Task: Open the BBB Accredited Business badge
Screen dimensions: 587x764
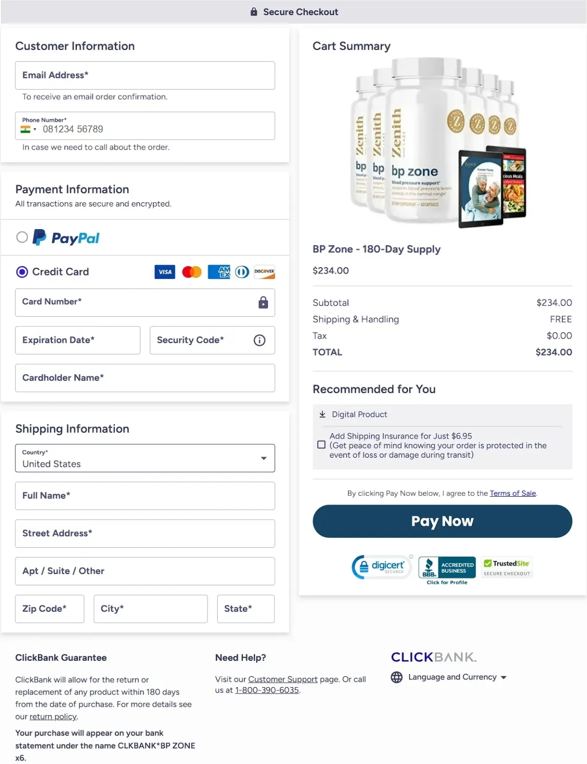Action: (447, 570)
